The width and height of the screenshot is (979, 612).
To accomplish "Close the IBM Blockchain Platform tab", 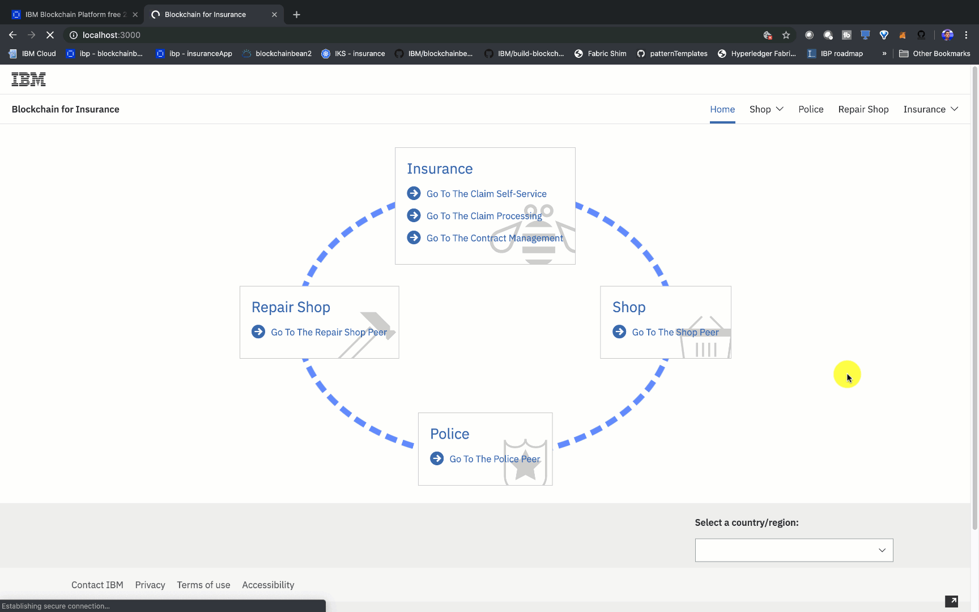I will (x=135, y=15).
